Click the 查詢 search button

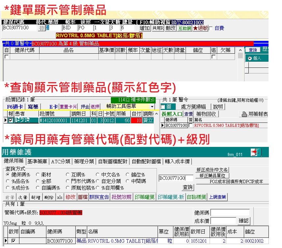click(188, 187)
